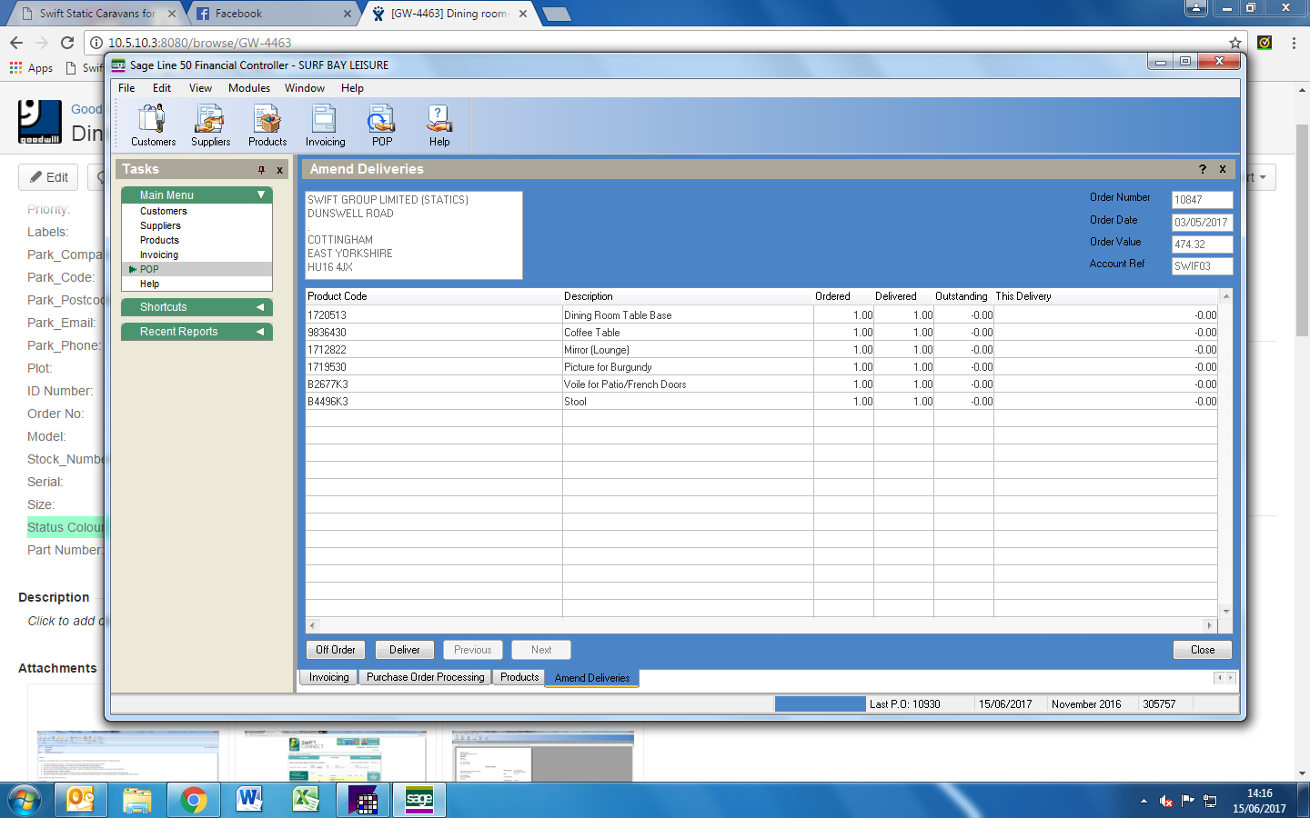This screenshot has width=1310, height=818.
Task: Open the Suppliers toolbar icon
Action: pyautogui.click(x=210, y=125)
